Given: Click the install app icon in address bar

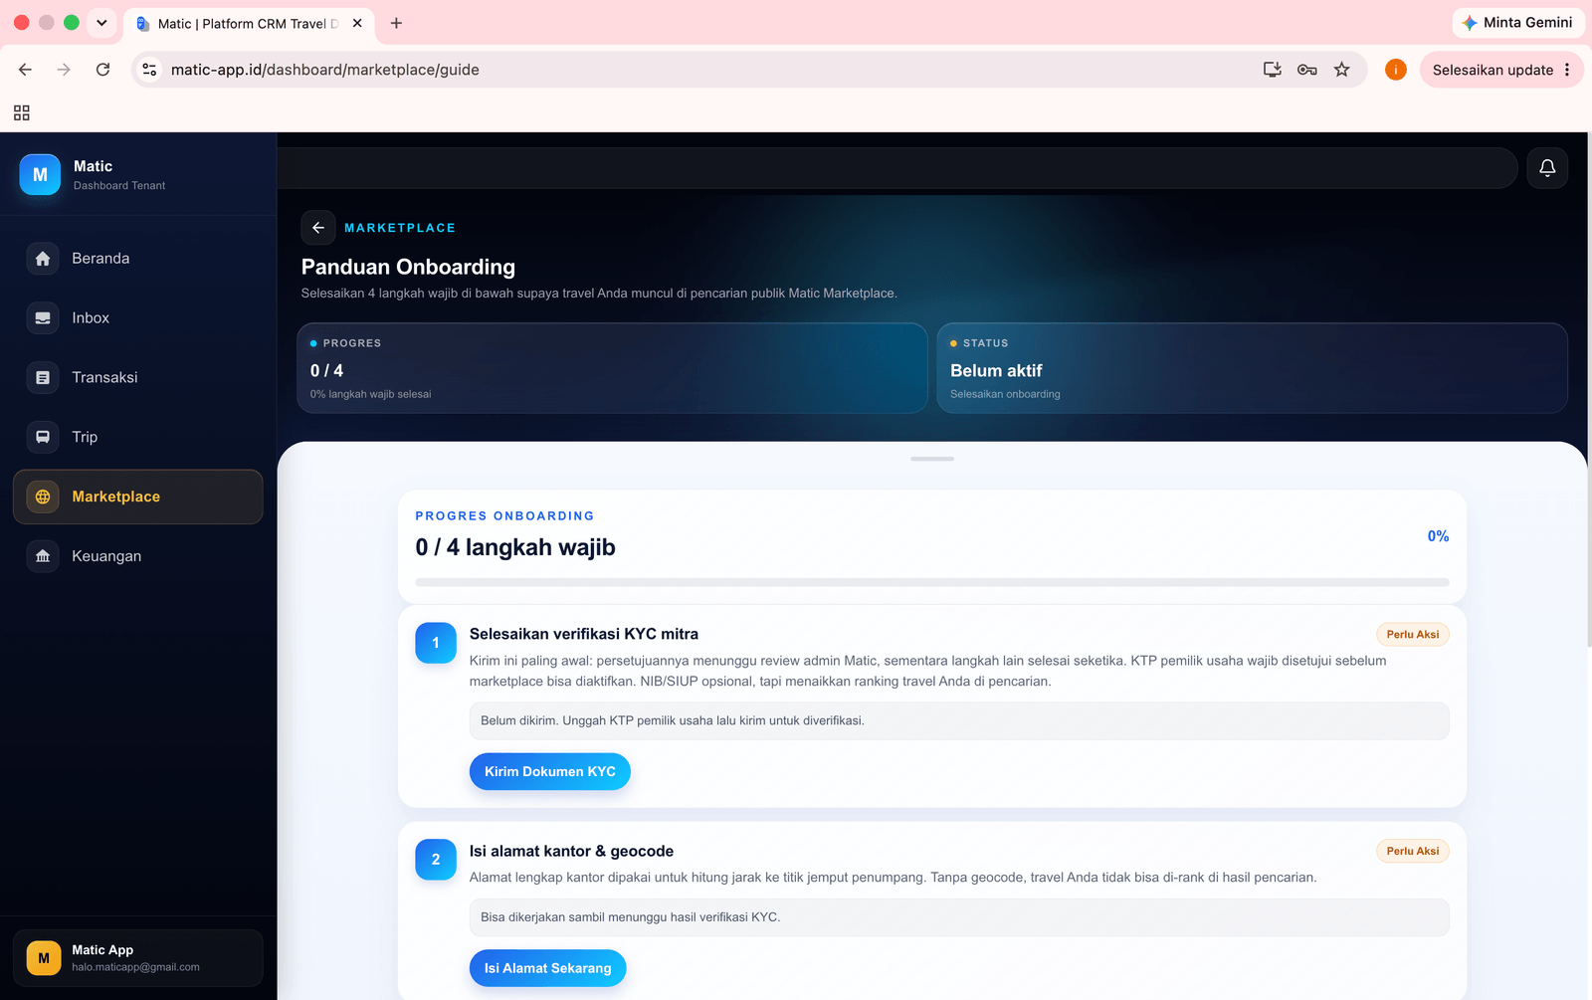Looking at the screenshot, I should (x=1273, y=70).
